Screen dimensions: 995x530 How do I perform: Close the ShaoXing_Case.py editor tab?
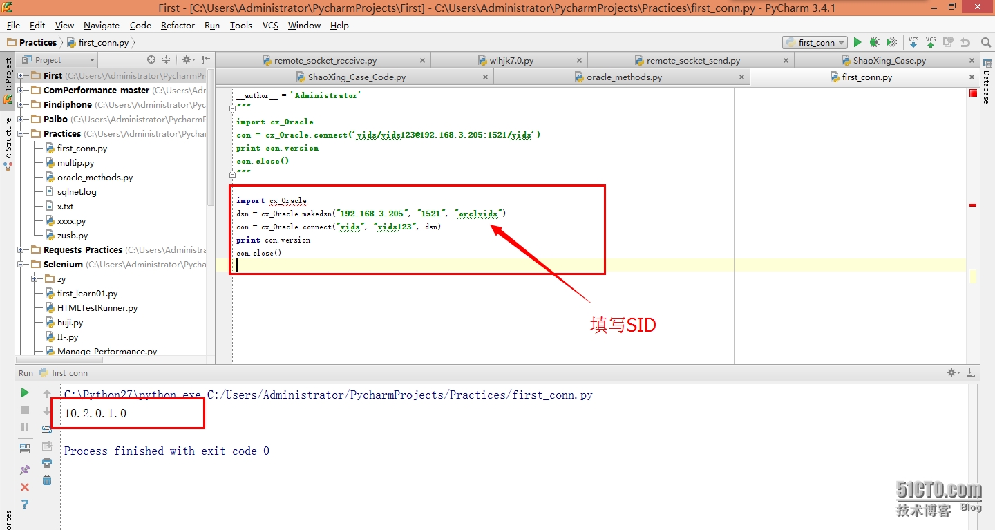click(972, 60)
